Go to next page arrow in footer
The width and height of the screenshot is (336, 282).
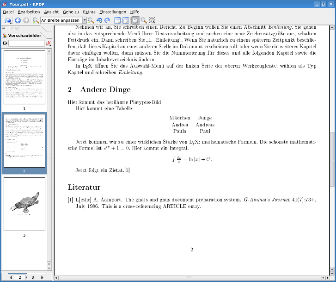click(42, 277)
